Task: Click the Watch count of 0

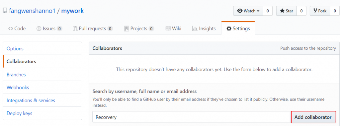Action: pos(268,11)
